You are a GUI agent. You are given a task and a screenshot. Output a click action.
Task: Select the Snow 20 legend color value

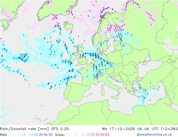point(93,135)
